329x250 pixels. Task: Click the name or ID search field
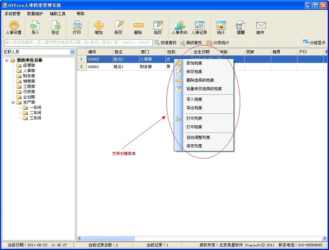78,43
